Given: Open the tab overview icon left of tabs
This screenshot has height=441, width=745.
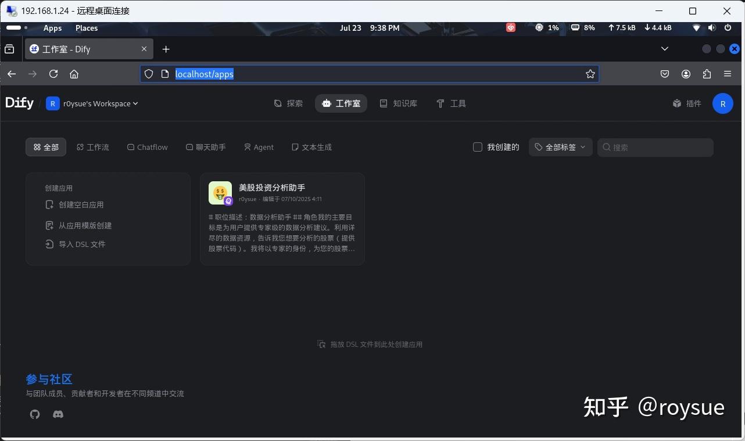Looking at the screenshot, I should (9, 49).
